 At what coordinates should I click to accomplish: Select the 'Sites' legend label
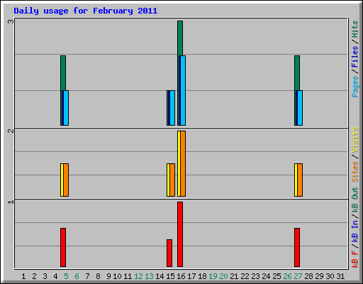coord(355,172)
